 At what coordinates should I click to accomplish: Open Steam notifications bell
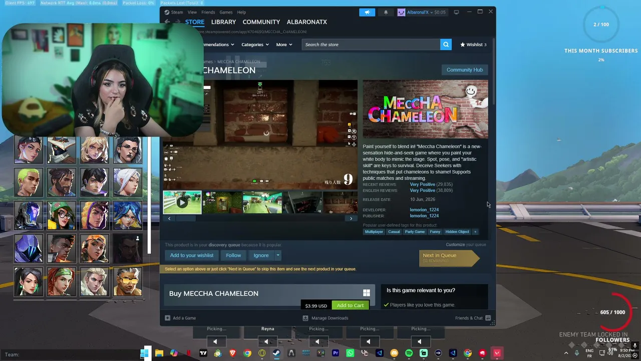(386, 12)
